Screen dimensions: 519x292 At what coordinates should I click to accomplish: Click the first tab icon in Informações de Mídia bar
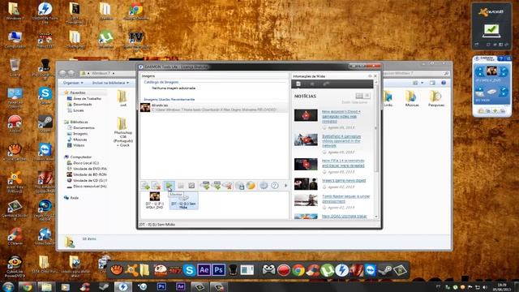coord(298,84)
